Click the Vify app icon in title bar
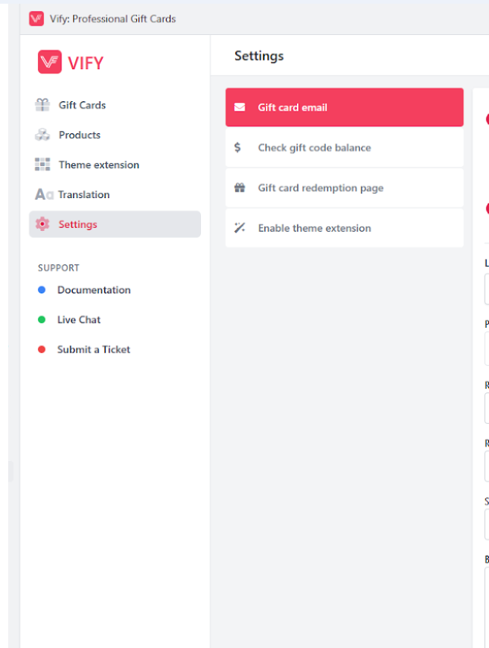 pyautogui.click(x=36, y=19)
